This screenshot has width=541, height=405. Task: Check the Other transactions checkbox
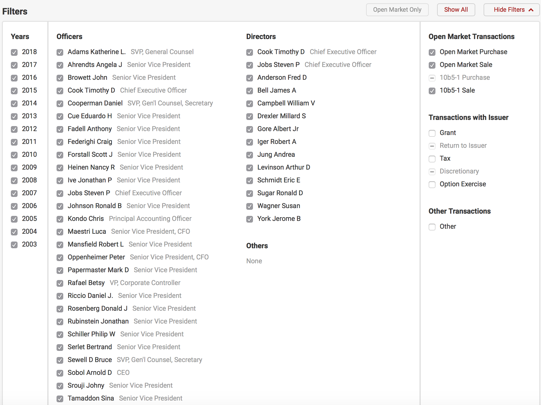432,227
